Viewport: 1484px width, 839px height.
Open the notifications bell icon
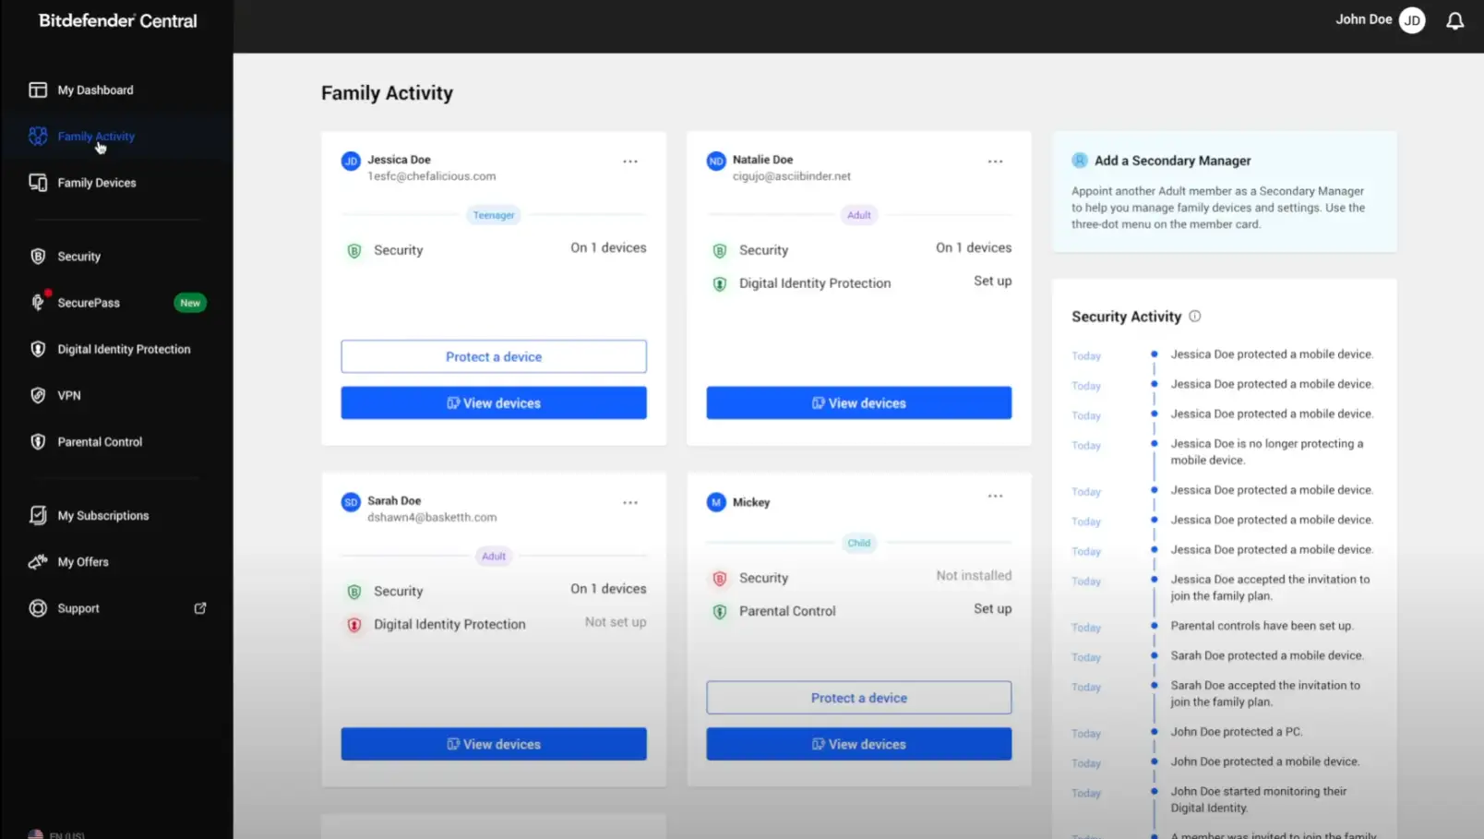tap(1454, 21)
